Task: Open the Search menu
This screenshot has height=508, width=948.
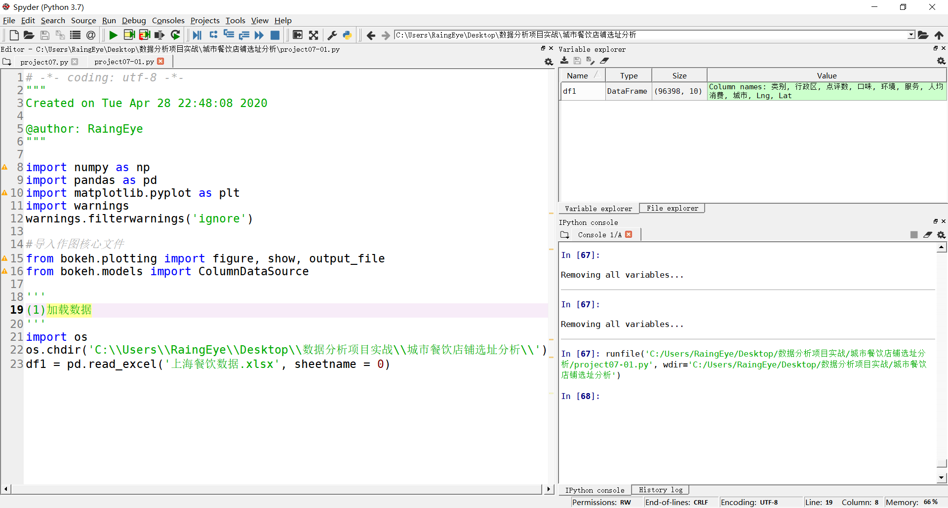Action: click(x=53, y=20)
